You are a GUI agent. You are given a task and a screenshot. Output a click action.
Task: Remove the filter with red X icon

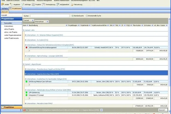click(x=24, y=110)
